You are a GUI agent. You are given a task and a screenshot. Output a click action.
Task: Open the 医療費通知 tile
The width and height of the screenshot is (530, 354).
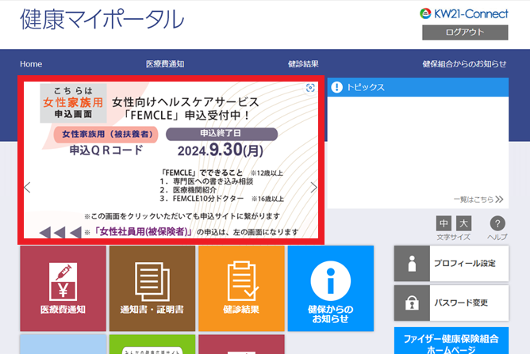pos(63,288)
